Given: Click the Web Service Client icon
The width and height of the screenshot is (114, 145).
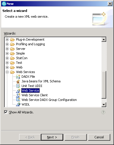Looking at the screenshot, I should [x=18, y=95].
